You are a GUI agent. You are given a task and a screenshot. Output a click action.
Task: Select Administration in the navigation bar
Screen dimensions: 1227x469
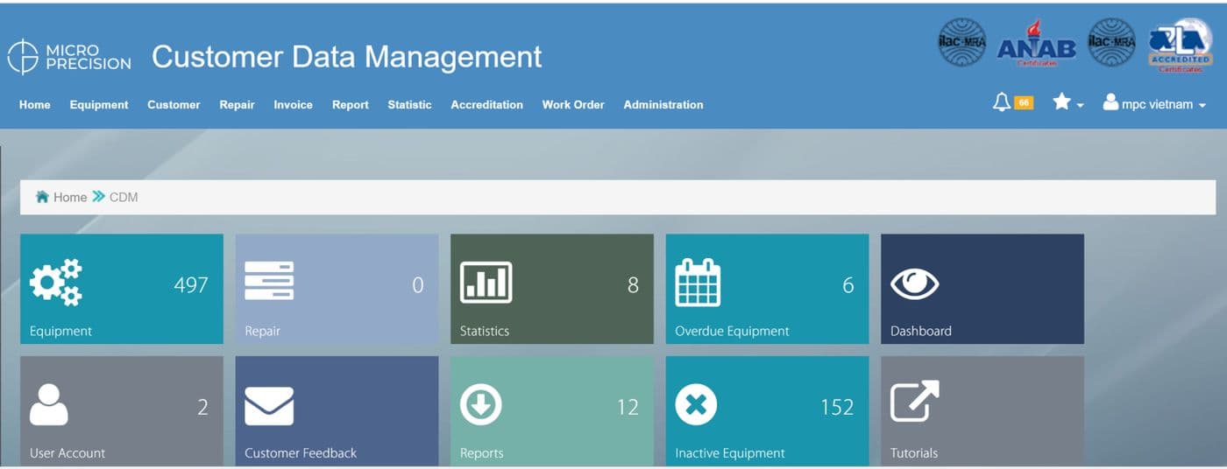[x=663, y=104]
